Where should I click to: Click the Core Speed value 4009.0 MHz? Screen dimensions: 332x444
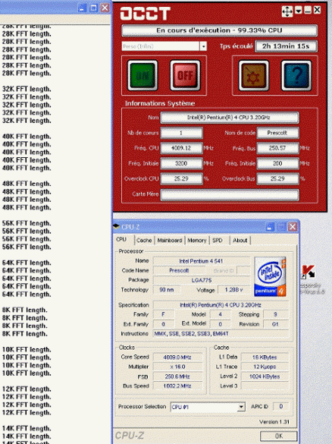(x=177, y=357)
